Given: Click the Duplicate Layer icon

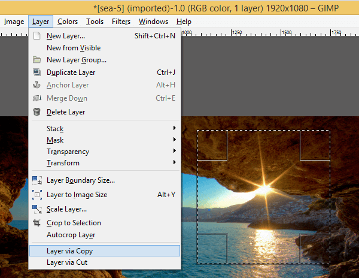Looking at the screenshot, I should click(x=36, y=72).
